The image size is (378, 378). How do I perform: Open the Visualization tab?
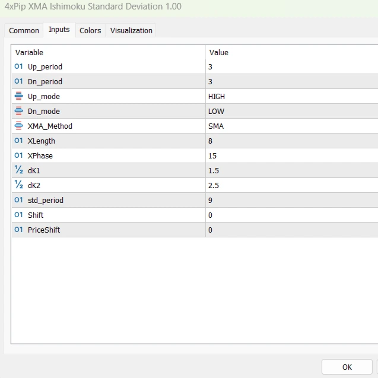[x=131, y=30]
